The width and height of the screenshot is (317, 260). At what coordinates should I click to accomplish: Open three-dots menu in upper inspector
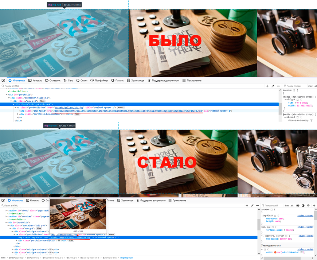279,86
